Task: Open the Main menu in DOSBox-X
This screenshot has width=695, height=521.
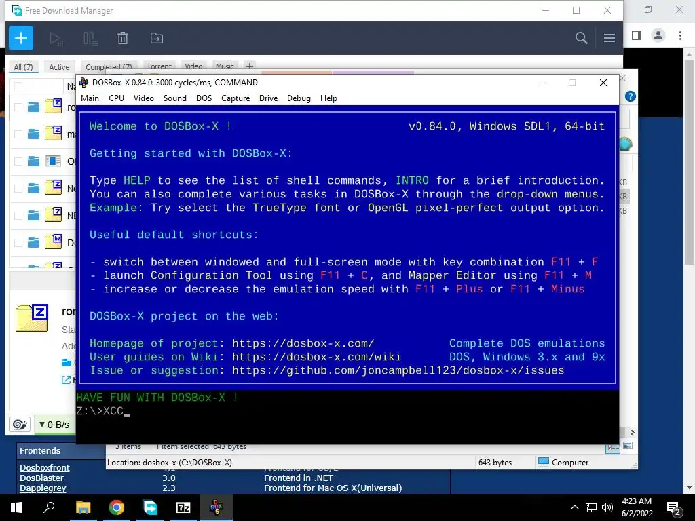Action: [x=90, y=98]
